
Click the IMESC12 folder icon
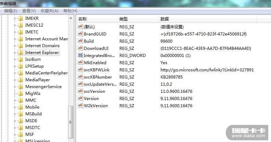pyautogui.click(x=21, y=25)
